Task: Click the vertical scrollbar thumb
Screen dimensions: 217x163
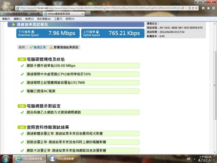Action: click(x=215, y=85)
